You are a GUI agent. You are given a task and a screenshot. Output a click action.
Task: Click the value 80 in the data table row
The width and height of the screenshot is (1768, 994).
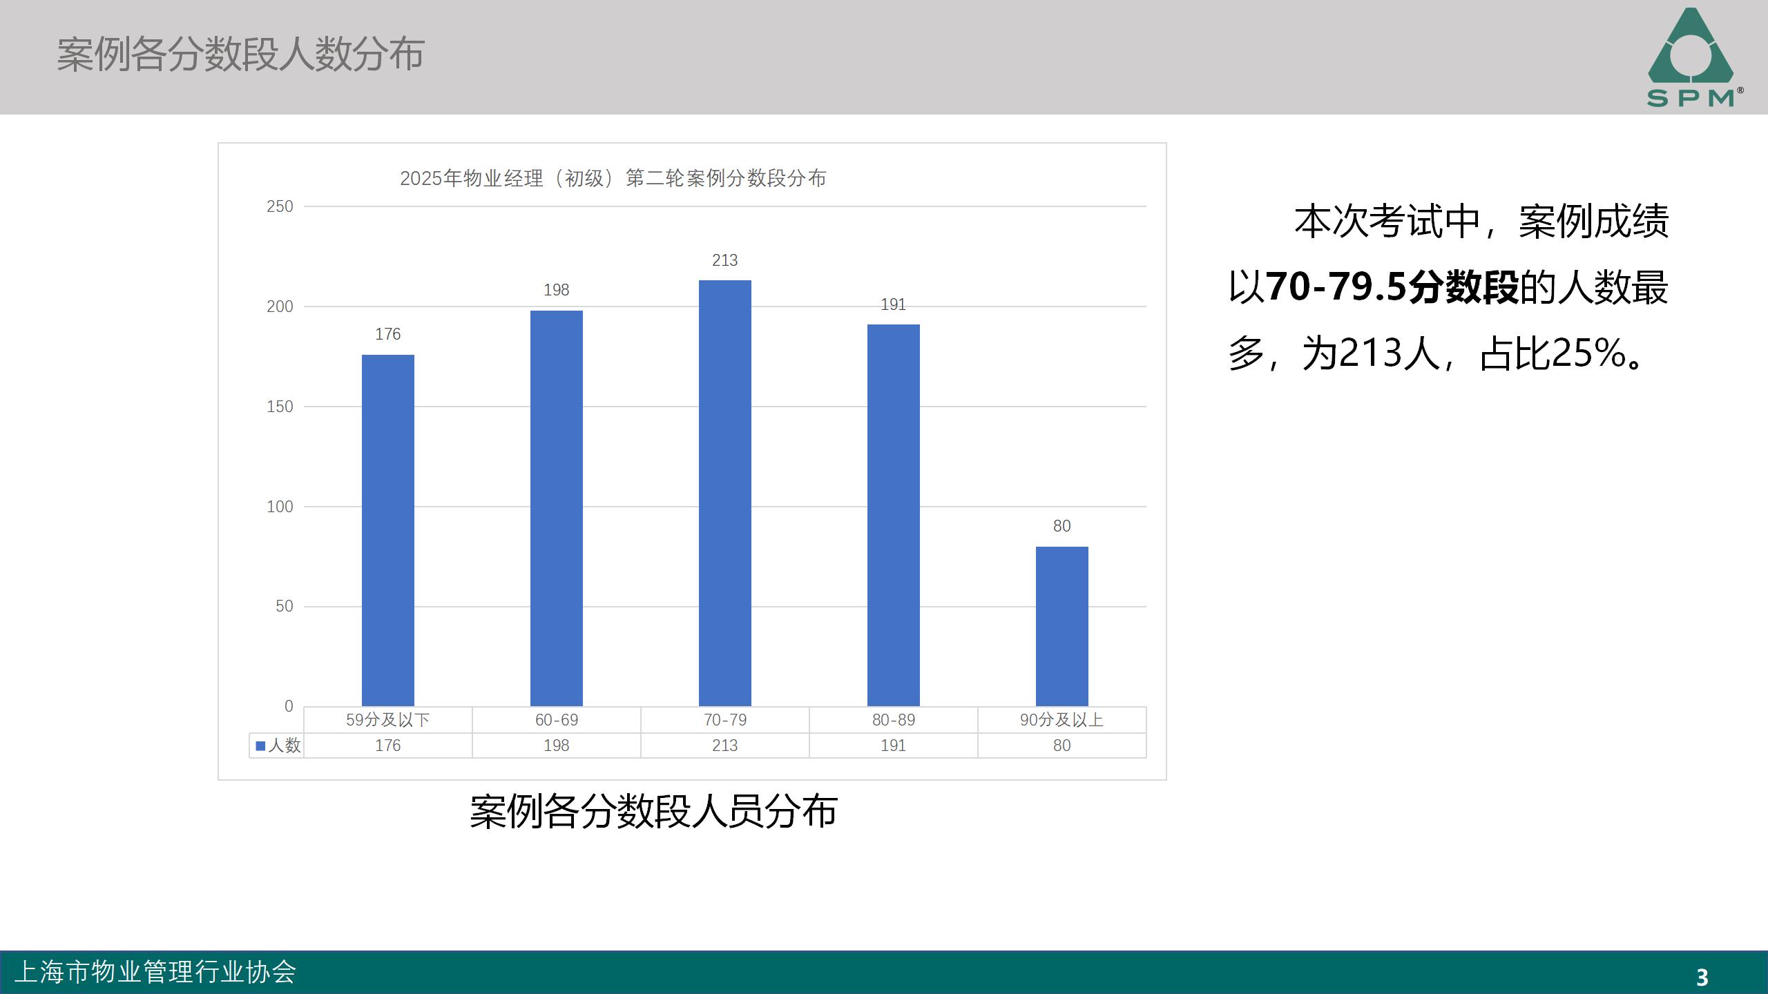pos(1061,745)
